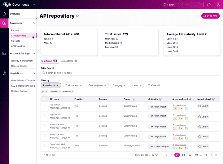
Task: Go to the previous page arrow
Action: [x=172, y=155]
